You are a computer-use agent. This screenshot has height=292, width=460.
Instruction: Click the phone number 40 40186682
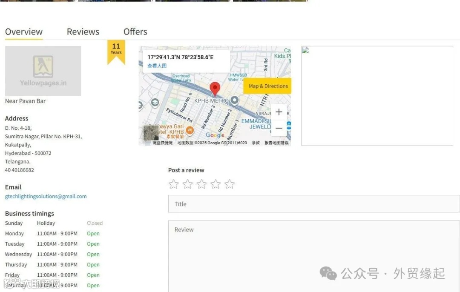[x=19, y=170]
